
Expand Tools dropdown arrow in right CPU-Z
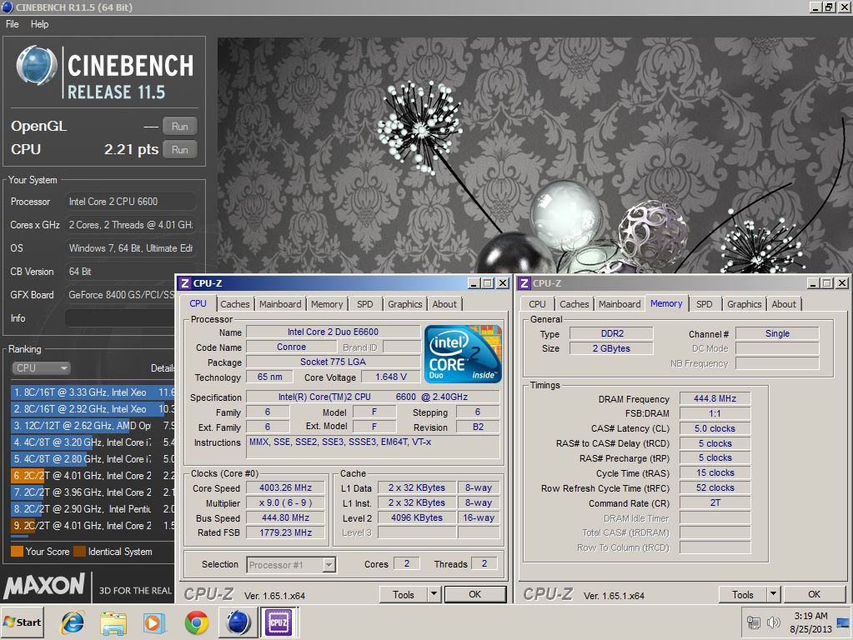[x=773, y=594]
